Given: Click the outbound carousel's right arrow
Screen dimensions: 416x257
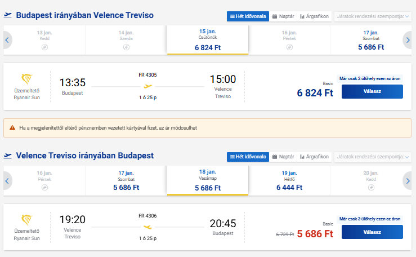Looking at the screenshot, I should tap(408, 40).
